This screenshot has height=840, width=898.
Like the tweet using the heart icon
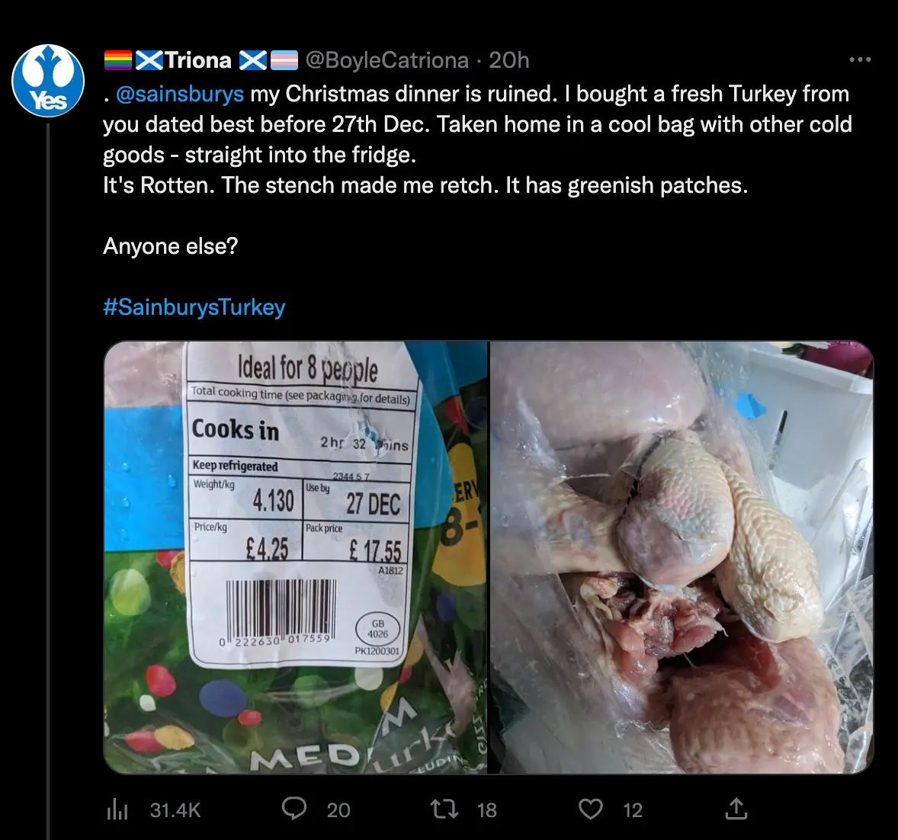tap(591, 810)
